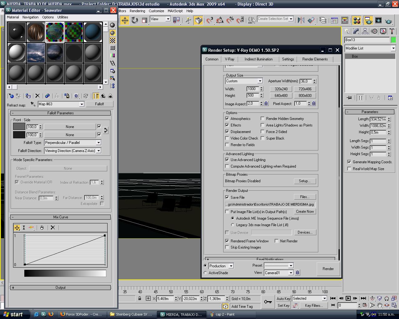Switch to the Indirect illumination tab
The width and height of the screenshot is (399, 319).
pos(258,59)
